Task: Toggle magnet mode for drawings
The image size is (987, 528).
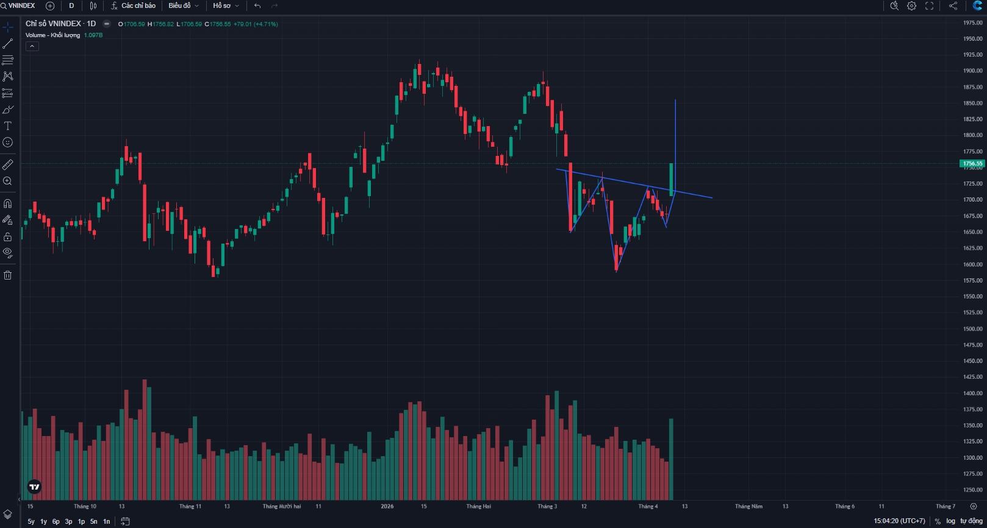Action: point(8,203)
